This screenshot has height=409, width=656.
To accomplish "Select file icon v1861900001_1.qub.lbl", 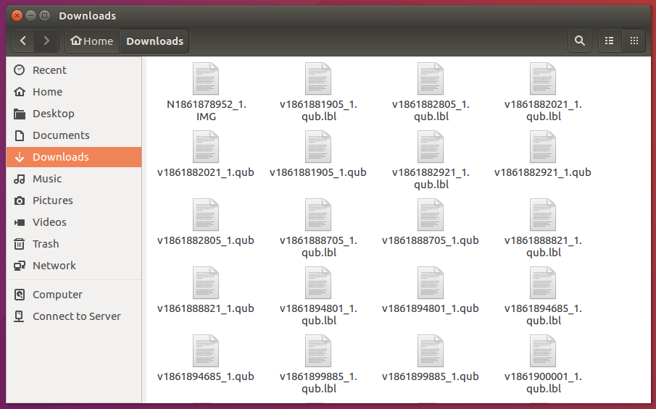I will point(543,351).
